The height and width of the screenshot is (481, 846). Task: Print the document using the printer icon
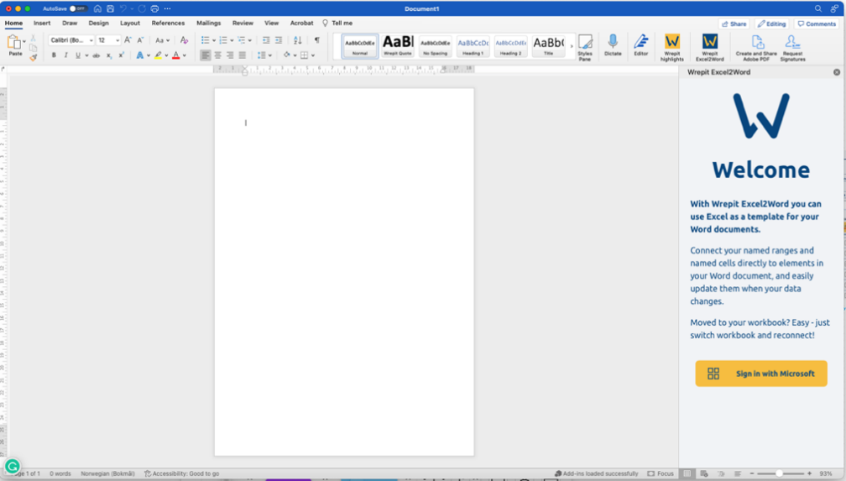click(154, 8)
